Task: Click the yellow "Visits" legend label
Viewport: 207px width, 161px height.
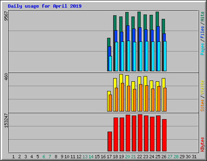Action: 202,88
